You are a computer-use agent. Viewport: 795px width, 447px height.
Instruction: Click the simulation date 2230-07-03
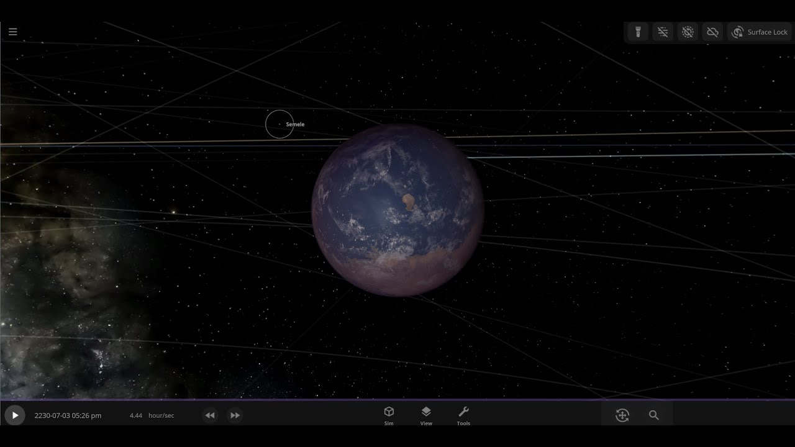[68, 415]
